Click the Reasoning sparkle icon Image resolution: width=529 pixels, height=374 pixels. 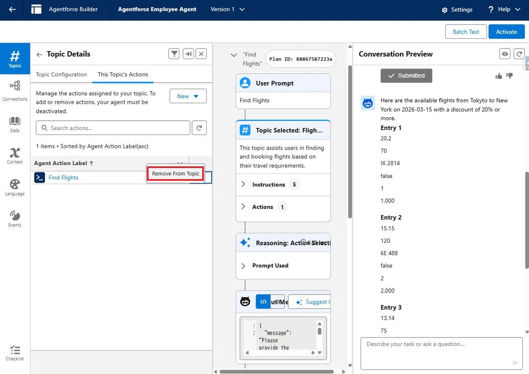pos(245,243)
